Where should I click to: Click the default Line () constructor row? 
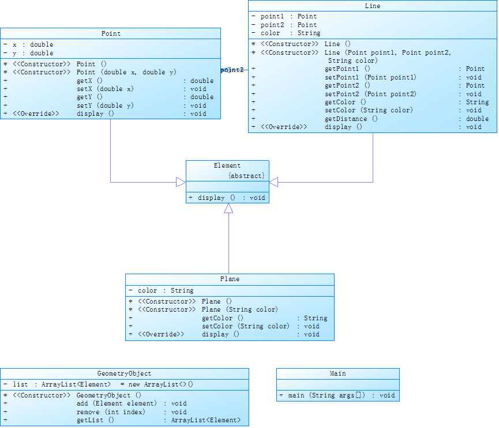(x=301, y=44)
